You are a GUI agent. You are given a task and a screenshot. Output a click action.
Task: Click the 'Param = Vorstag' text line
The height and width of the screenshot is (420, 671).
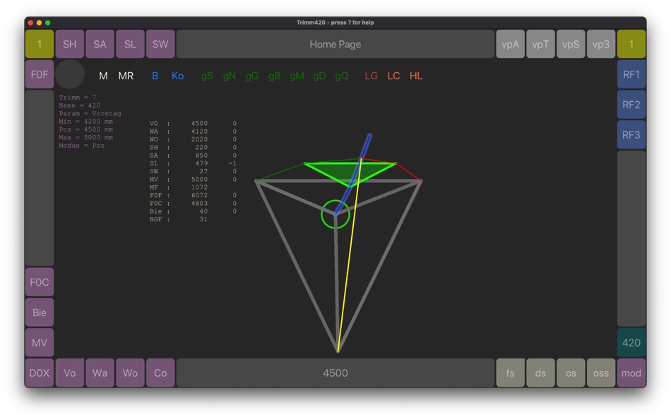(x=90, y=114)
